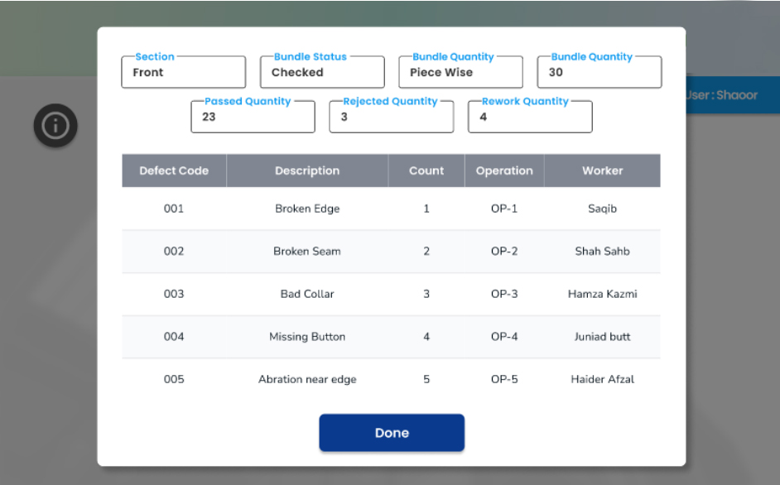This screenshot has width=780, height=485.
Task: Click count value in Broken Seam row
Action: click(x=426, y=252)
